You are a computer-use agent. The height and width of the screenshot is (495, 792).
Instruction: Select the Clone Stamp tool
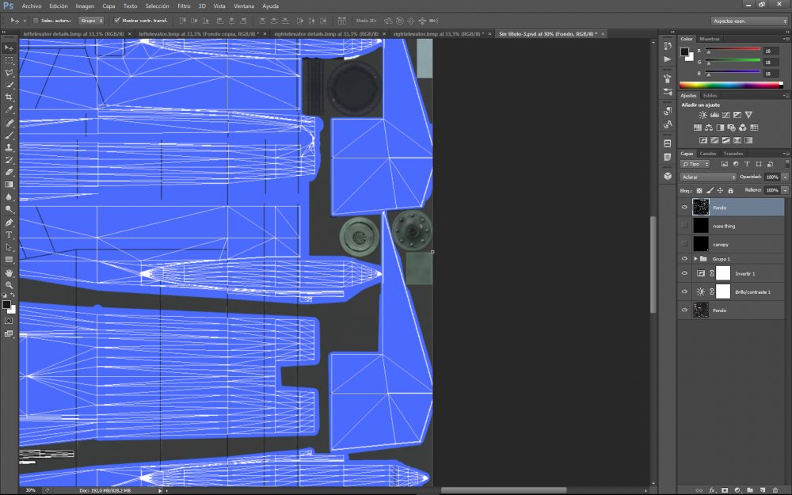[x=9, y=147]
